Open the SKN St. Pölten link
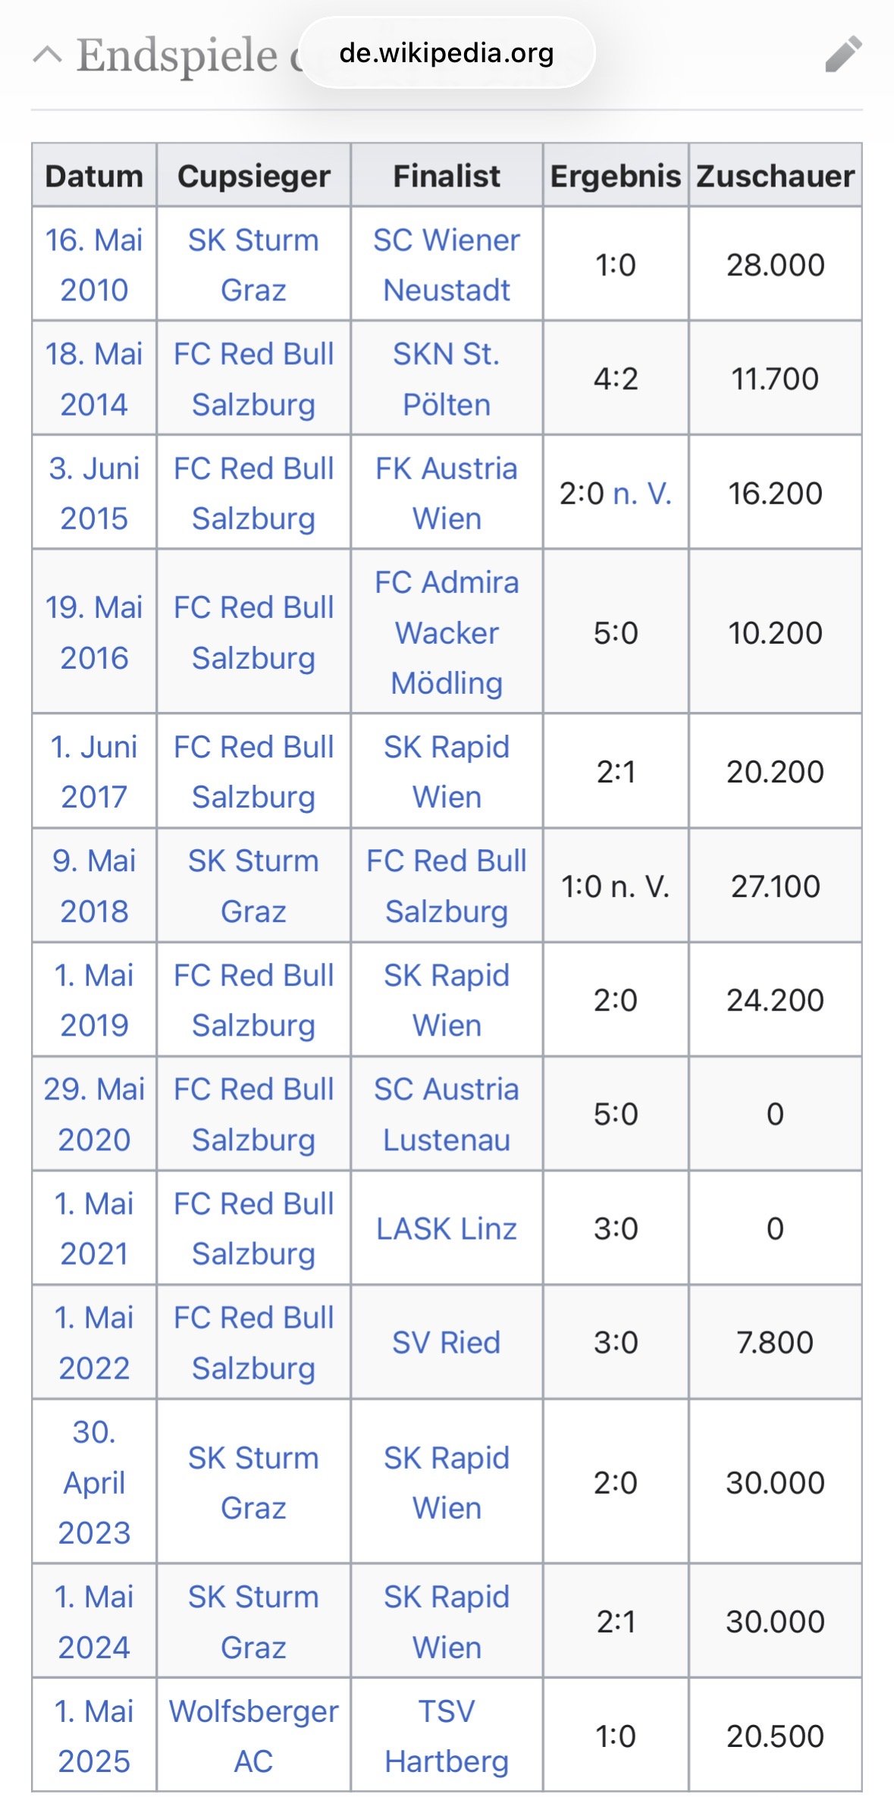894x1797 pixels. point(447,378)
